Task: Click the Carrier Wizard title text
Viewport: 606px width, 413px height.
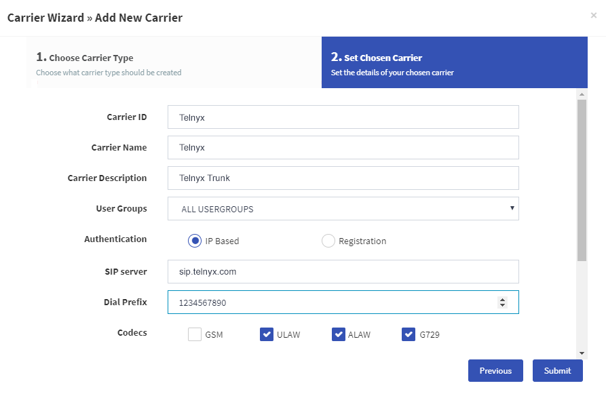Action: (95, 18)
